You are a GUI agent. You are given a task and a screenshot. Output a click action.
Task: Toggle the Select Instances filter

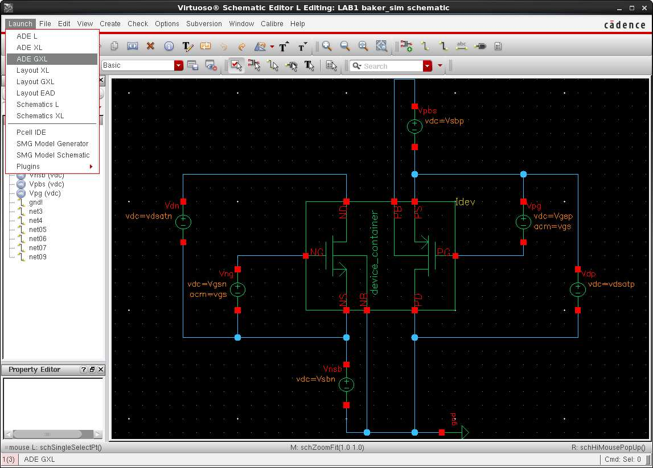[x=254, y=65]
